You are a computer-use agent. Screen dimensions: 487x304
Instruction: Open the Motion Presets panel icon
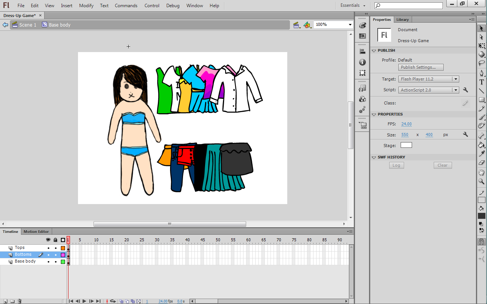tap(363, 110)
